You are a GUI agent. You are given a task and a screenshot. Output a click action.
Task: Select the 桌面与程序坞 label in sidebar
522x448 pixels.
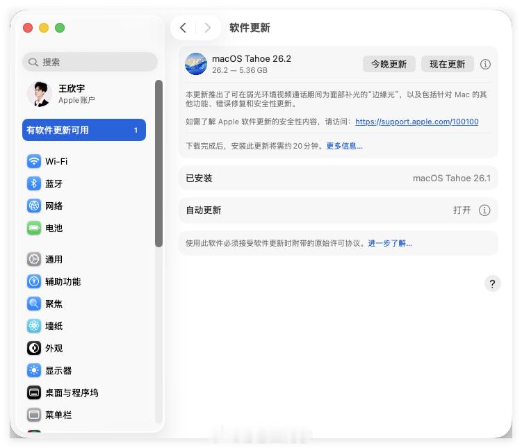coord(72,393)
